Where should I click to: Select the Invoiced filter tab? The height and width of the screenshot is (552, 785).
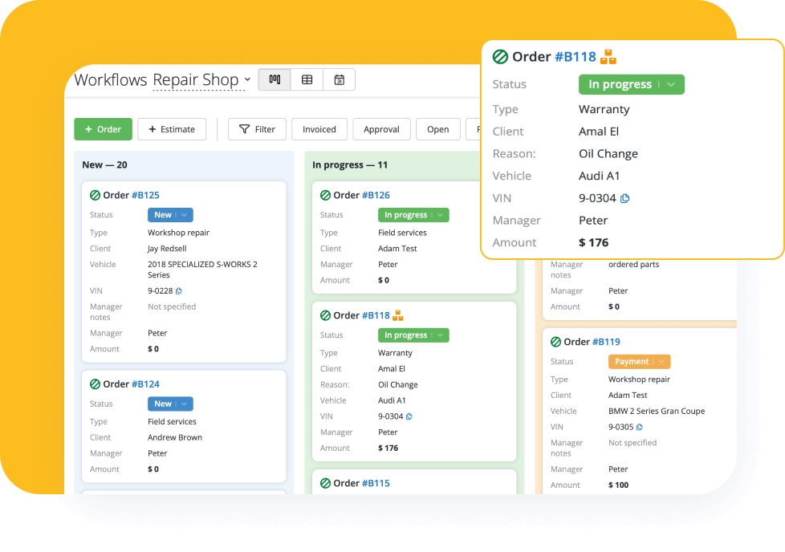[319, 128]
